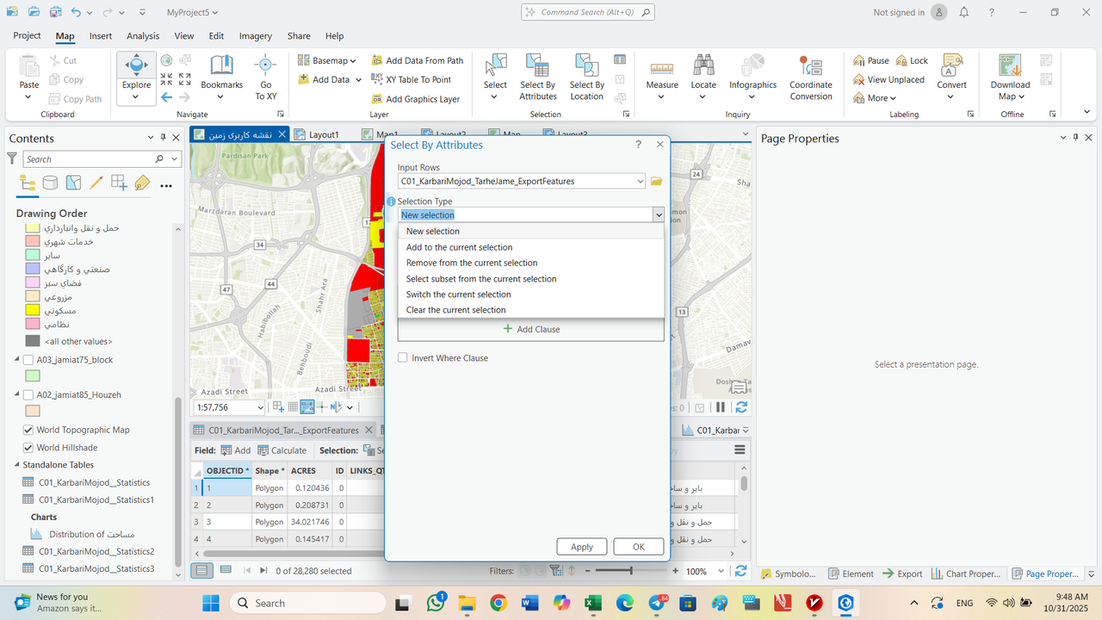Open Select By Attributes from the ribbon
Viewport: 1102px width, 620px height.
(x=538, y=77)
